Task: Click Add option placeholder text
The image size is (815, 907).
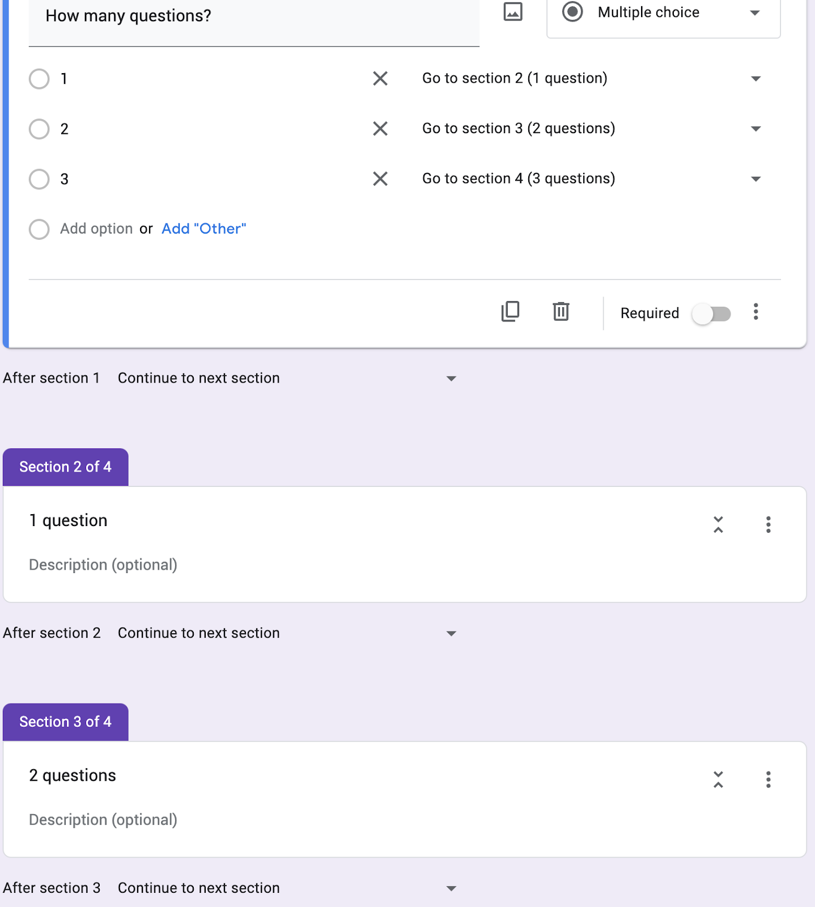Action: click(x=96, y=229)
